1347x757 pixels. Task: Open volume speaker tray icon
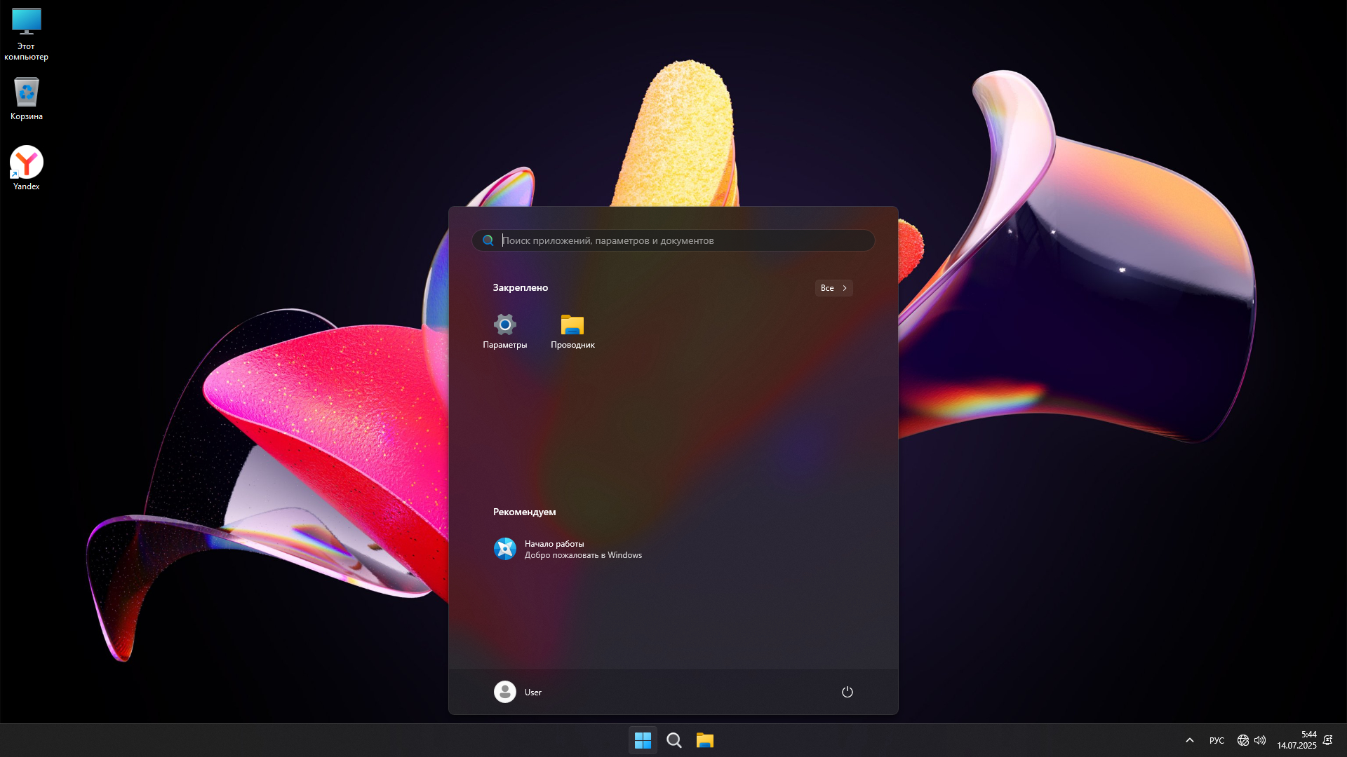pyautogui.click(x=1260, y=740)
